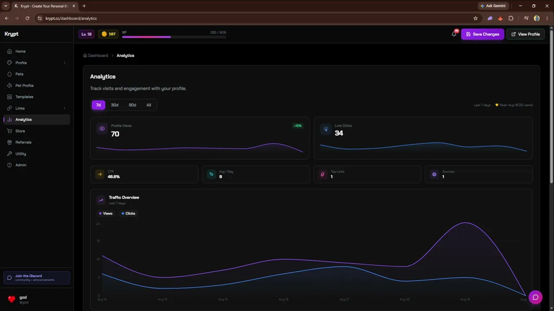Click the address bar URL

click(x=71, y=19)
